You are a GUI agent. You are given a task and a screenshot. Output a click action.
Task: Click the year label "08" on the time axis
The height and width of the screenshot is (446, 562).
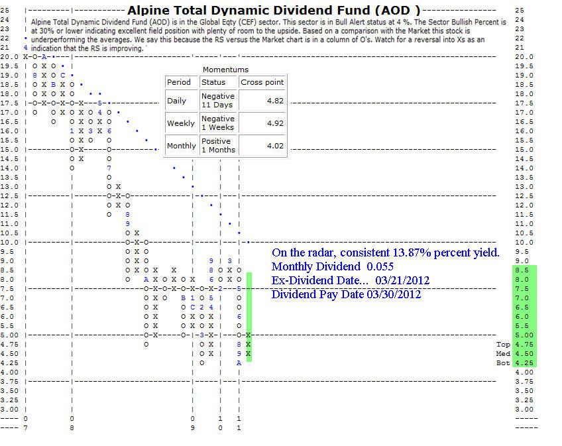pyautogui.click(x=72, y=423)
